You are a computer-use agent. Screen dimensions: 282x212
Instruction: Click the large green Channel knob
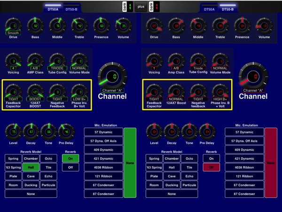point(112,75)
